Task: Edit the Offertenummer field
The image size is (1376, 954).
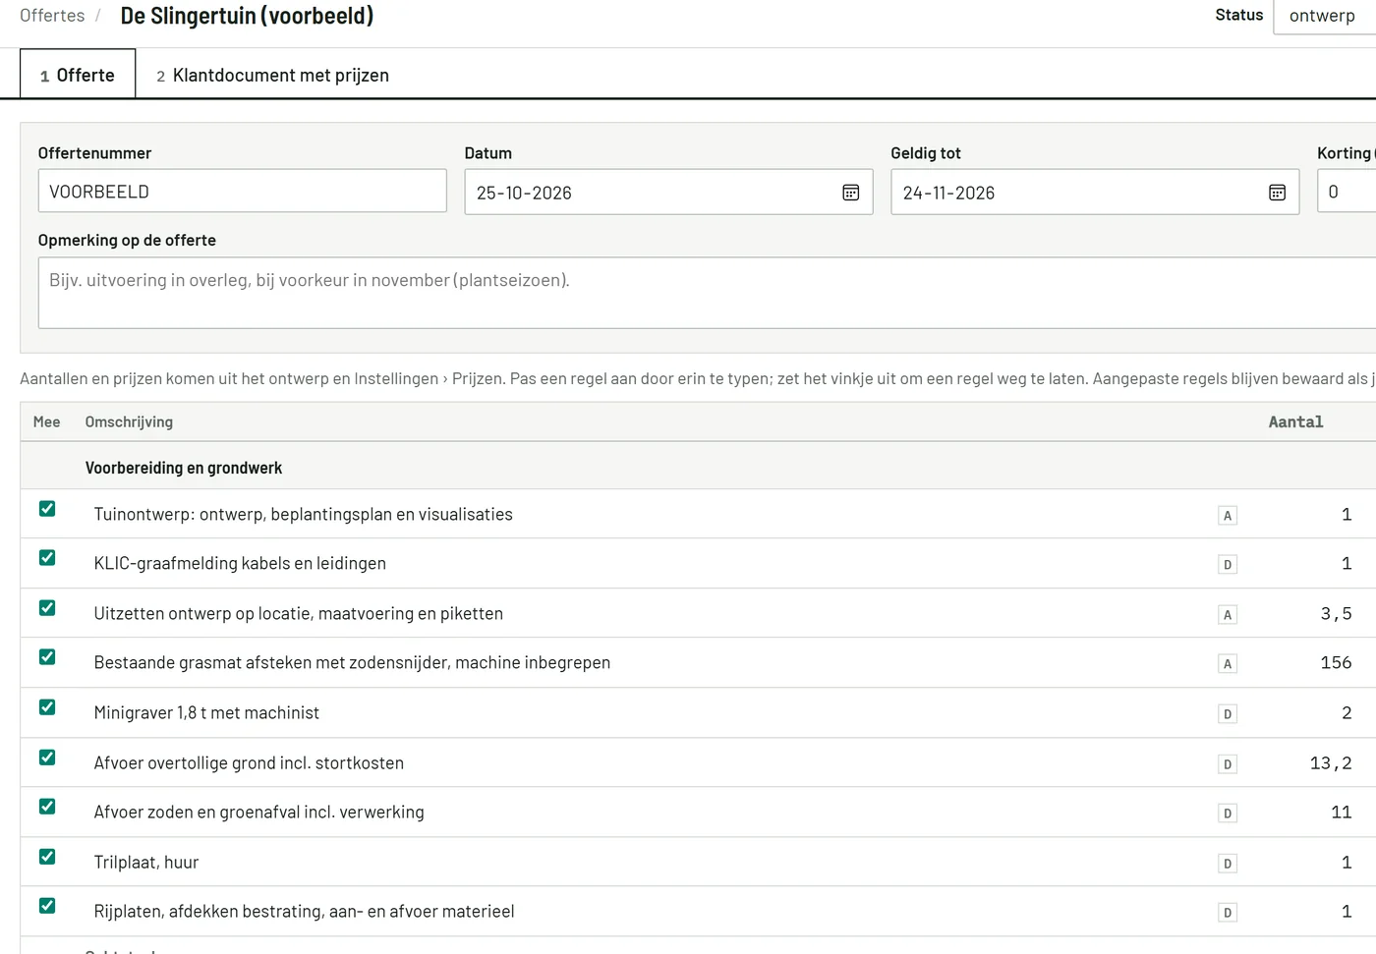Action: pyautogui.click(x=243, y=192)
